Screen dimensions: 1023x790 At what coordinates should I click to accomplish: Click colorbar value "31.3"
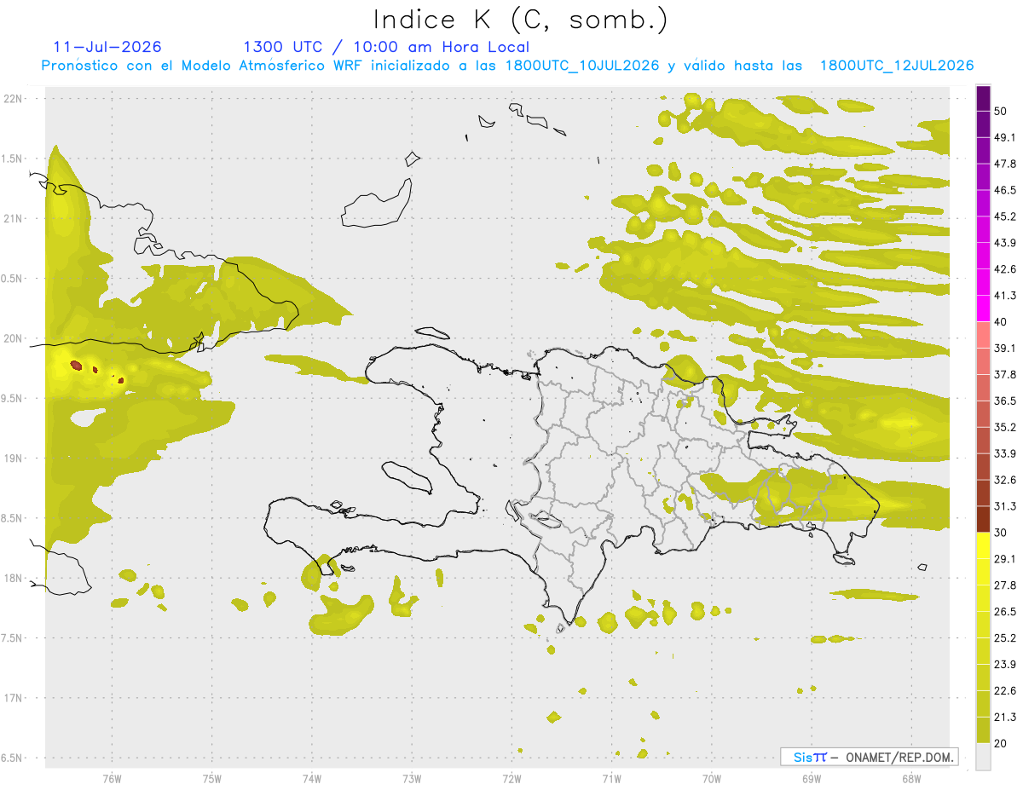1004,506
